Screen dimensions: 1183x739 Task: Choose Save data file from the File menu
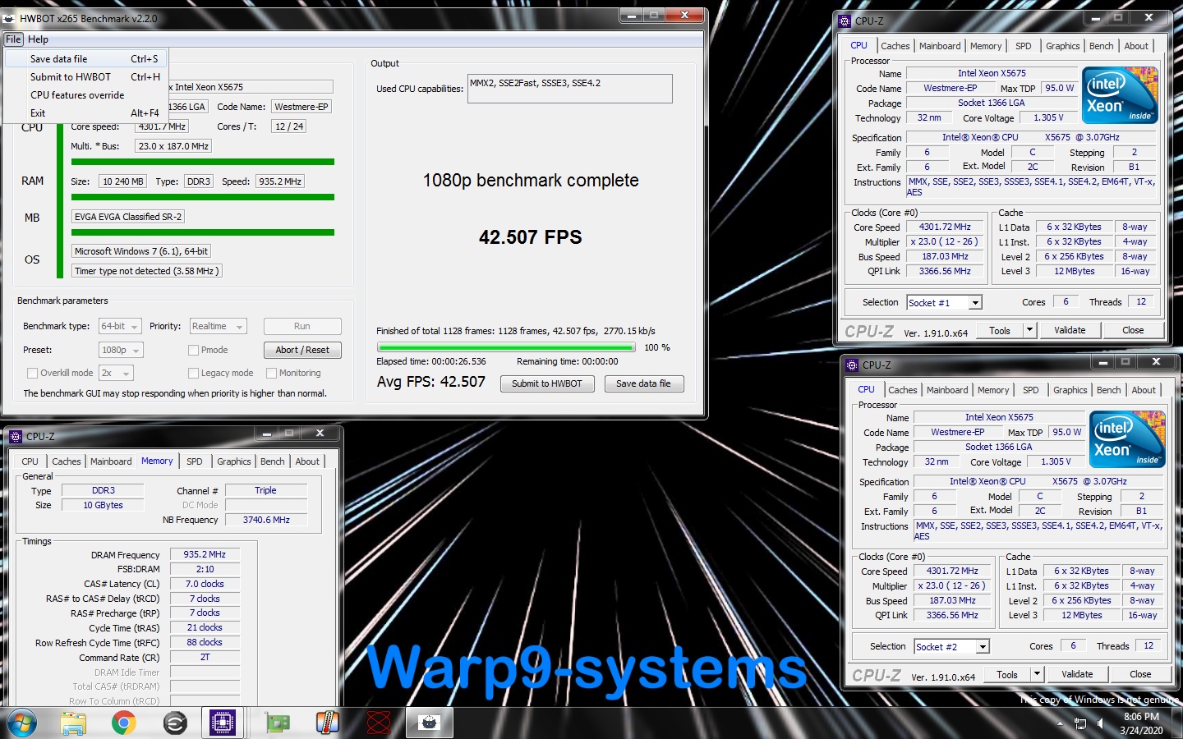click(x=86, y=59)
